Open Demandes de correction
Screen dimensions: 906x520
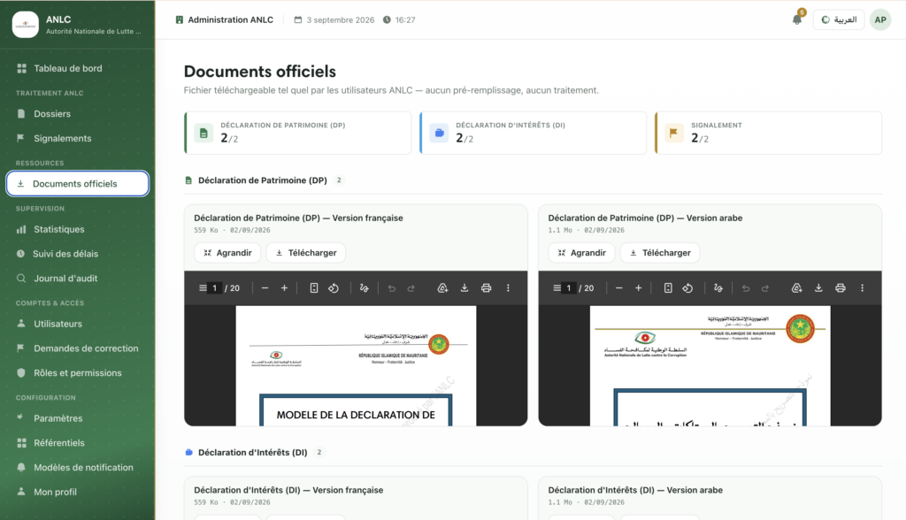78,348
